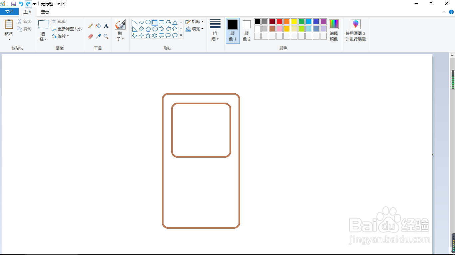Click scroll-down arrow in shapes gallery
455x255 pixels.
coord(181,29)
